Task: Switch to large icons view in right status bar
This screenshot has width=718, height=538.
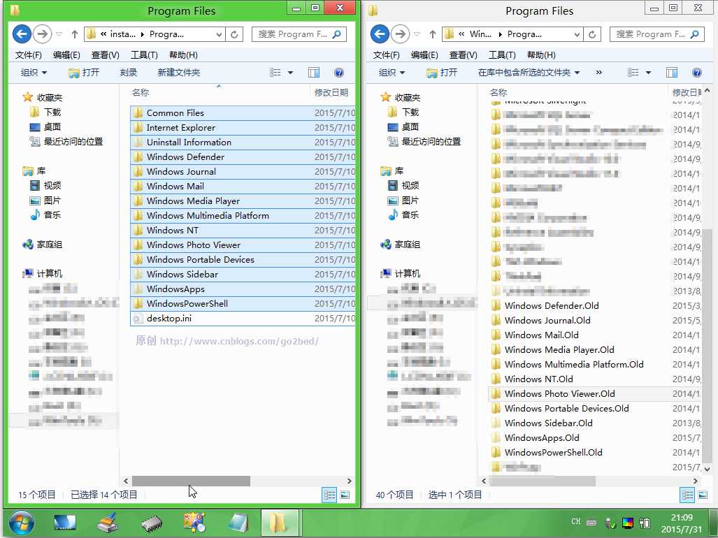Action: [703, 495]
